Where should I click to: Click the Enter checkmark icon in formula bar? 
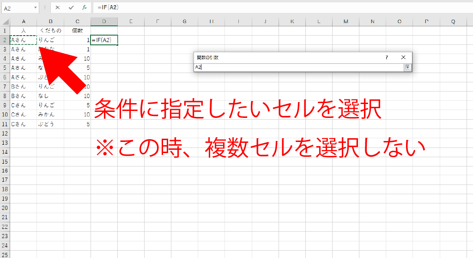point(71,8)
